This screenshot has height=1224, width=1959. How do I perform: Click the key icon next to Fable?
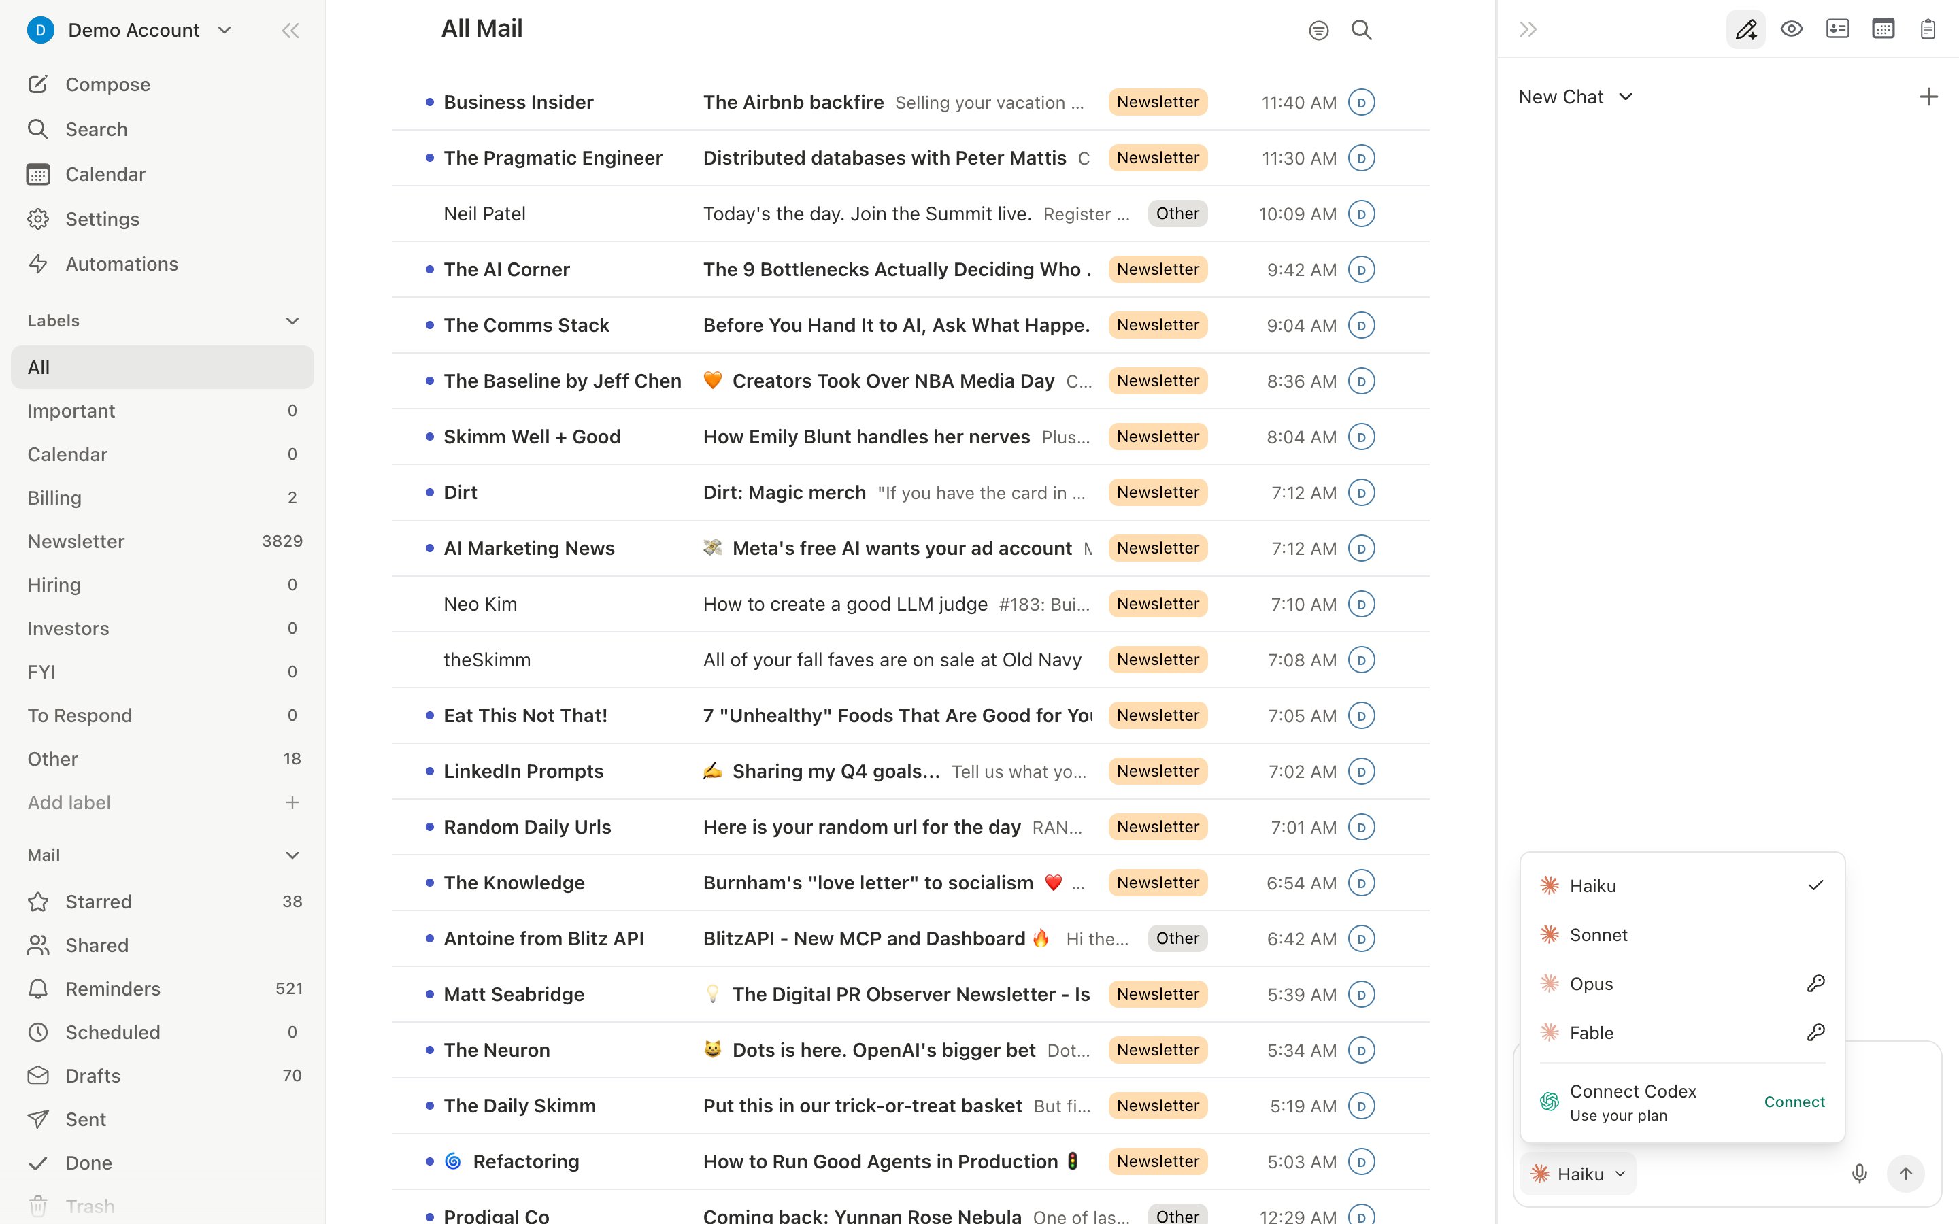(1815, 1032)
